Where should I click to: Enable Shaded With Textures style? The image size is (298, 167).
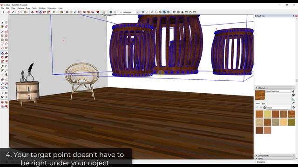(x=164, y=12)
